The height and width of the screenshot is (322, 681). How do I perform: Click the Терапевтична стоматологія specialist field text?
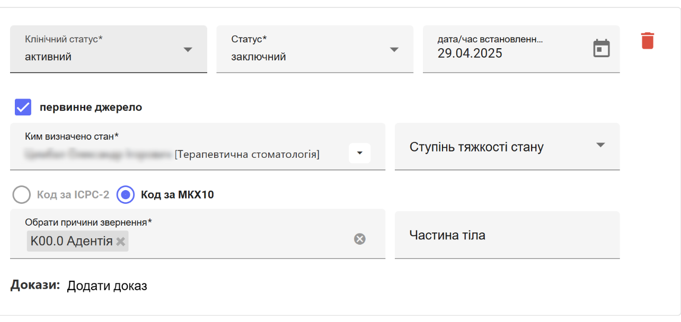(x=247, y=155)
